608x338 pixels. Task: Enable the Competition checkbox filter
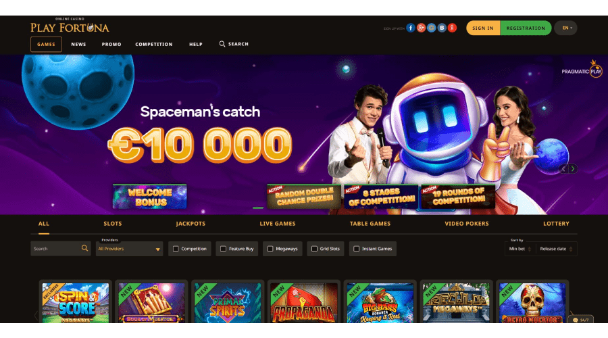click(x=176, y=249)
